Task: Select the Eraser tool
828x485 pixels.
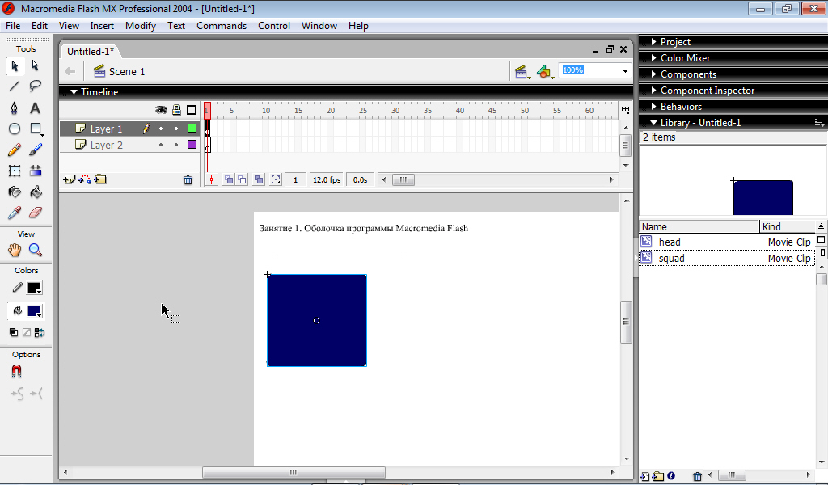Action: pos(35,213)
